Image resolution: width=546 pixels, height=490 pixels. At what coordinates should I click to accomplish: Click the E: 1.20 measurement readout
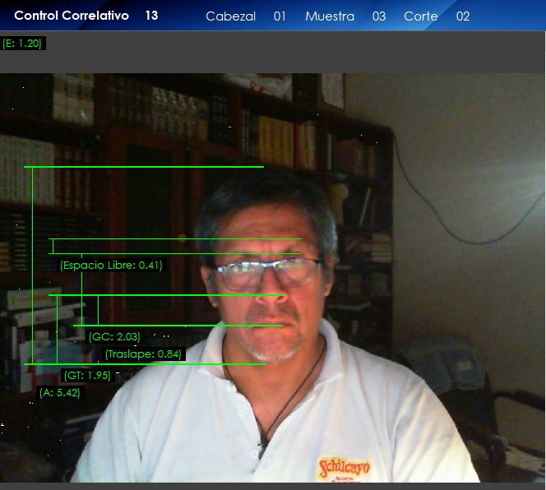click(23, 44)
